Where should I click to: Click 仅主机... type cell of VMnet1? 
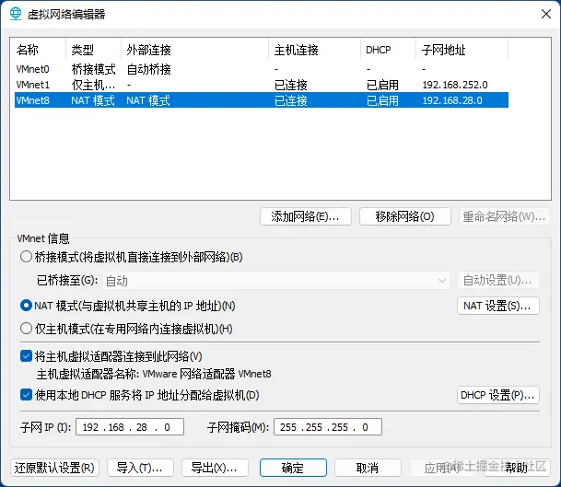click(x=93, y=85)
